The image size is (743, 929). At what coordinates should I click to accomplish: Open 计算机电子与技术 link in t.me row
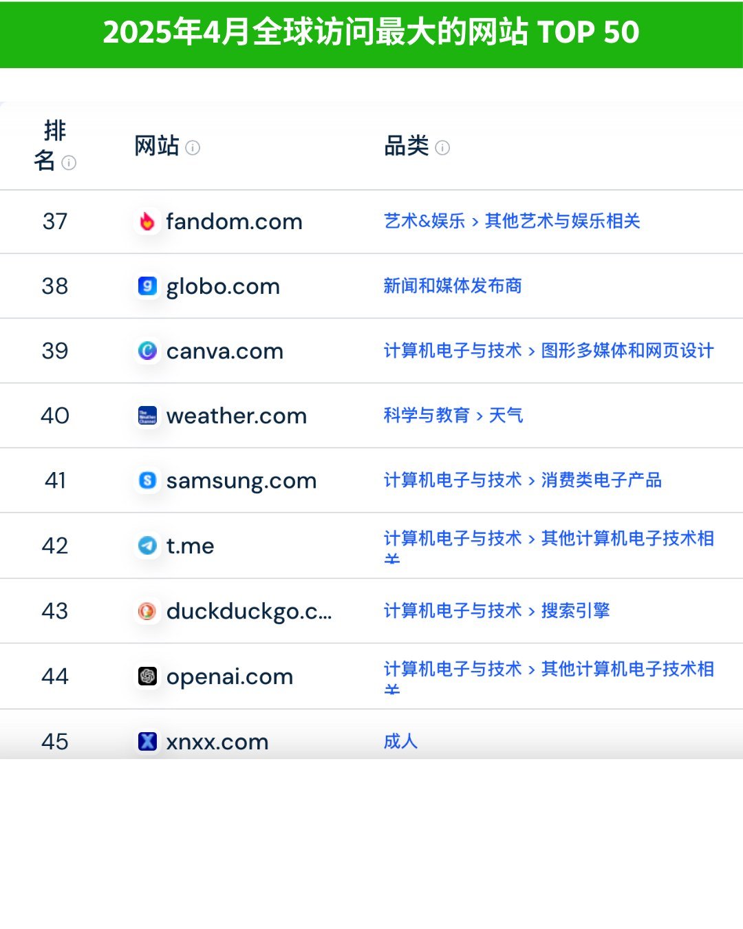453,538
